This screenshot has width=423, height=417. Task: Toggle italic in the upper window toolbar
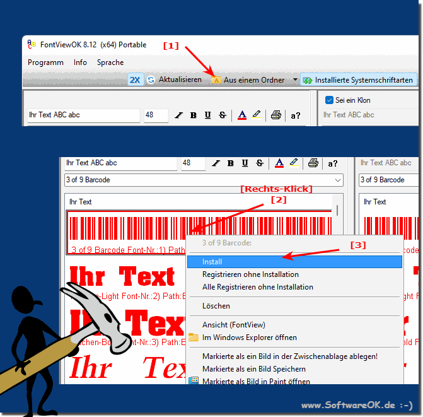tap(178, 115)
